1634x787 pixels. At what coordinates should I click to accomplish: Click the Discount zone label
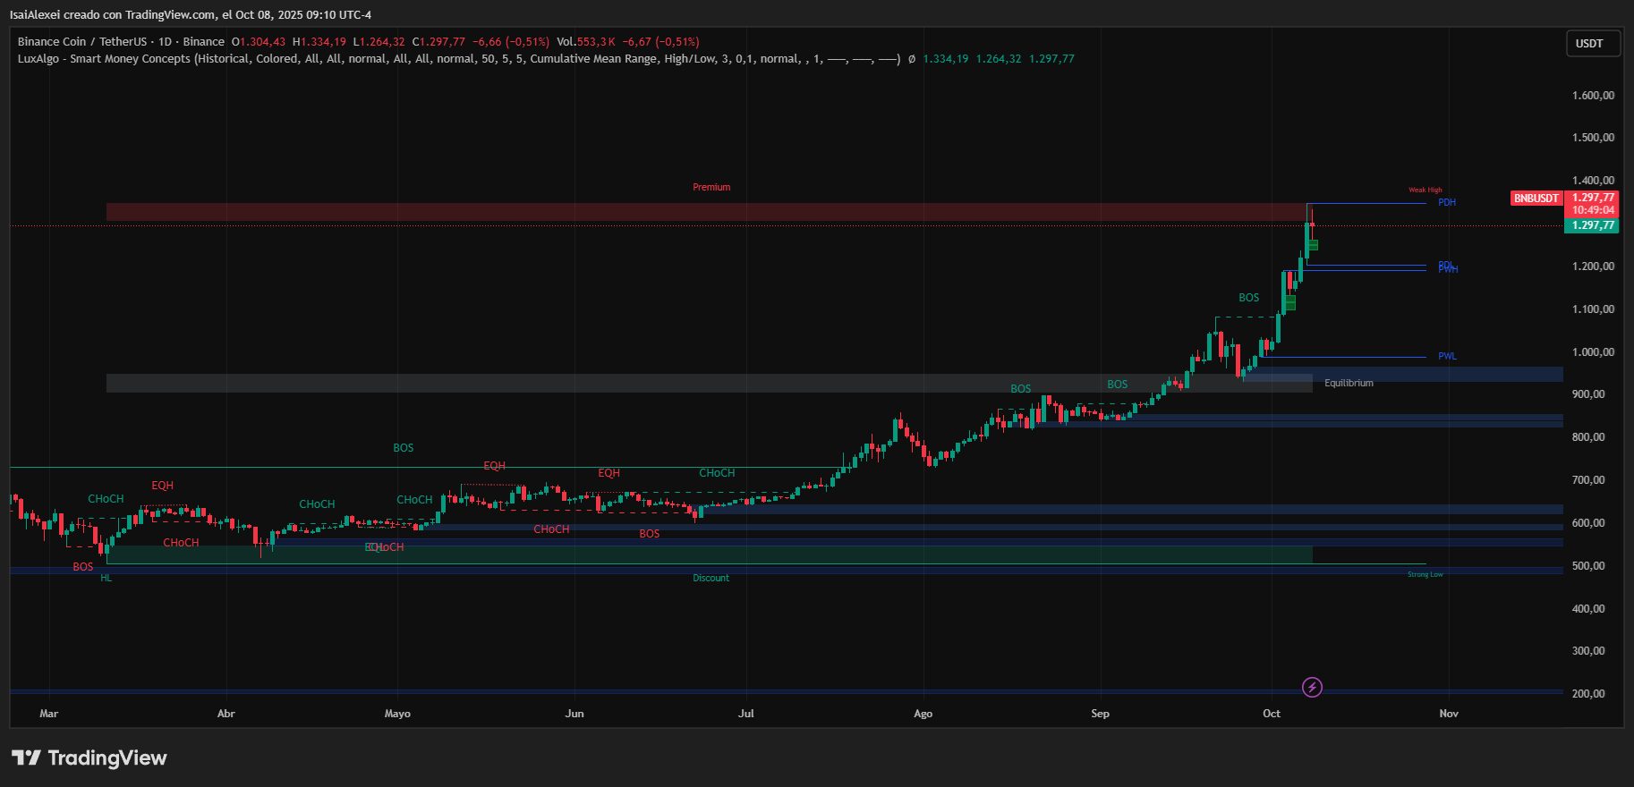click(711, 579)
